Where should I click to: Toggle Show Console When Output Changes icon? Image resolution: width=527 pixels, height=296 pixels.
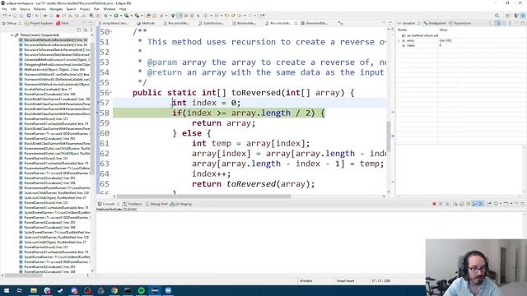(474, 204)
